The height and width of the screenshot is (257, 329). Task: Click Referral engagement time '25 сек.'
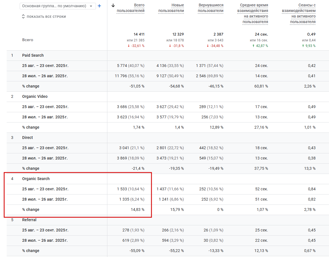point(261,230)
